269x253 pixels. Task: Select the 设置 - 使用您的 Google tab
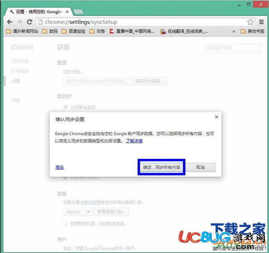click(38, 12)
